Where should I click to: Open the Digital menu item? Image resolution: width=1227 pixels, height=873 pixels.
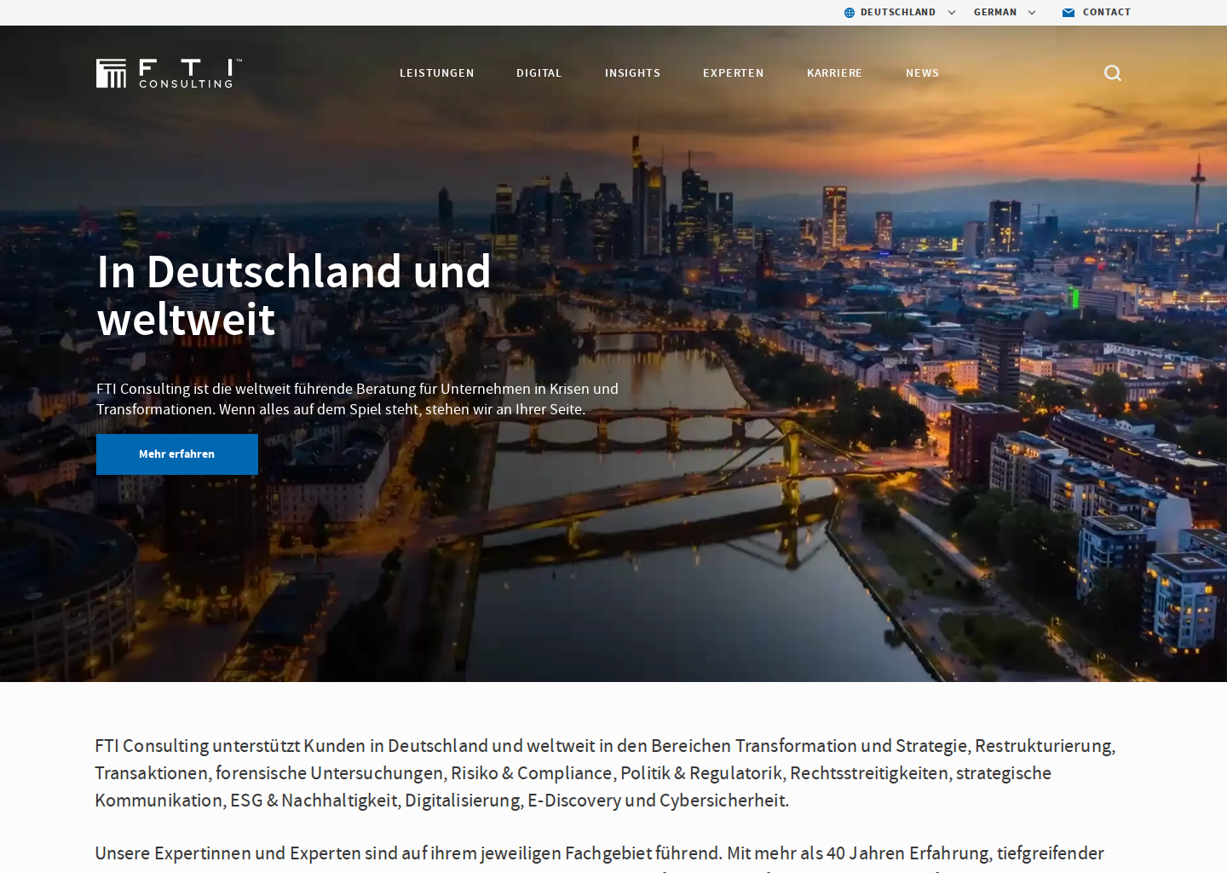[539, 73]
